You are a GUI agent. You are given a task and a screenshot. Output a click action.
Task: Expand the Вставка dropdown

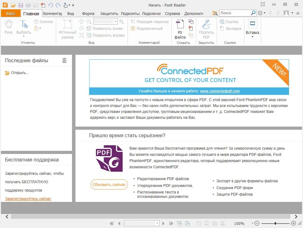point(252,37)
